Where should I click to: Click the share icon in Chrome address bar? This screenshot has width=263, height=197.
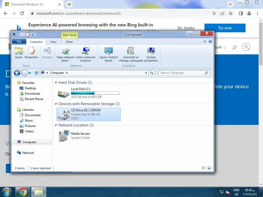(x=222, y=13)
